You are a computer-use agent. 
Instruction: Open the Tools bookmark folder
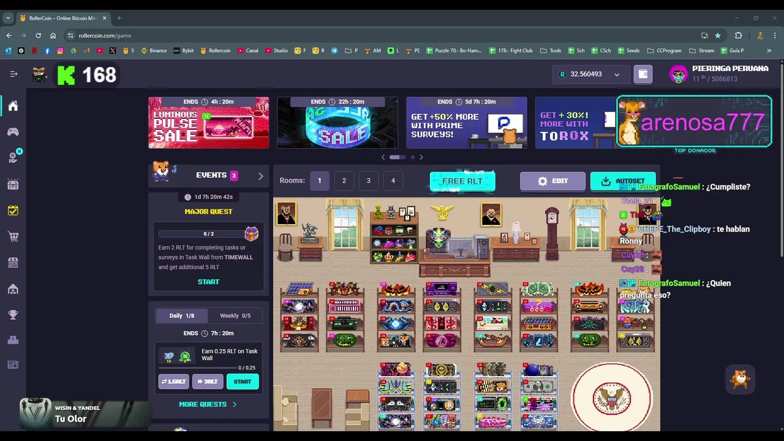[x=550, y=51]
